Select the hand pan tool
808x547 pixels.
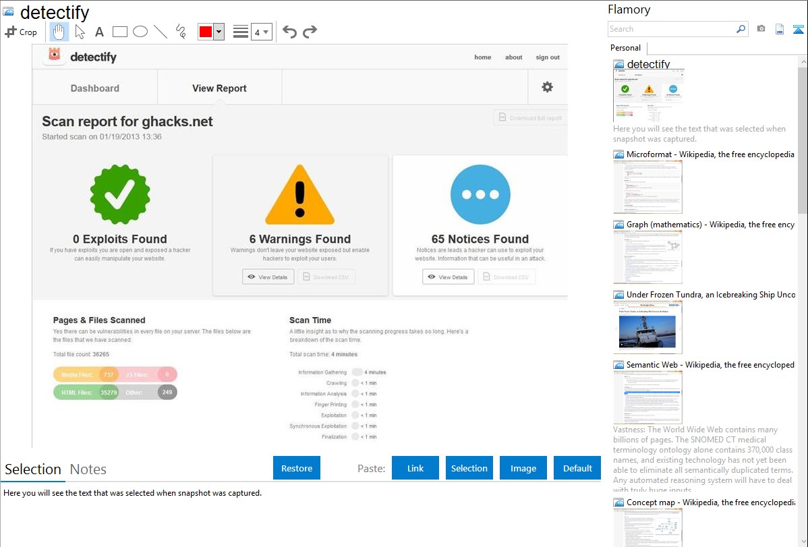click(59, 32)
